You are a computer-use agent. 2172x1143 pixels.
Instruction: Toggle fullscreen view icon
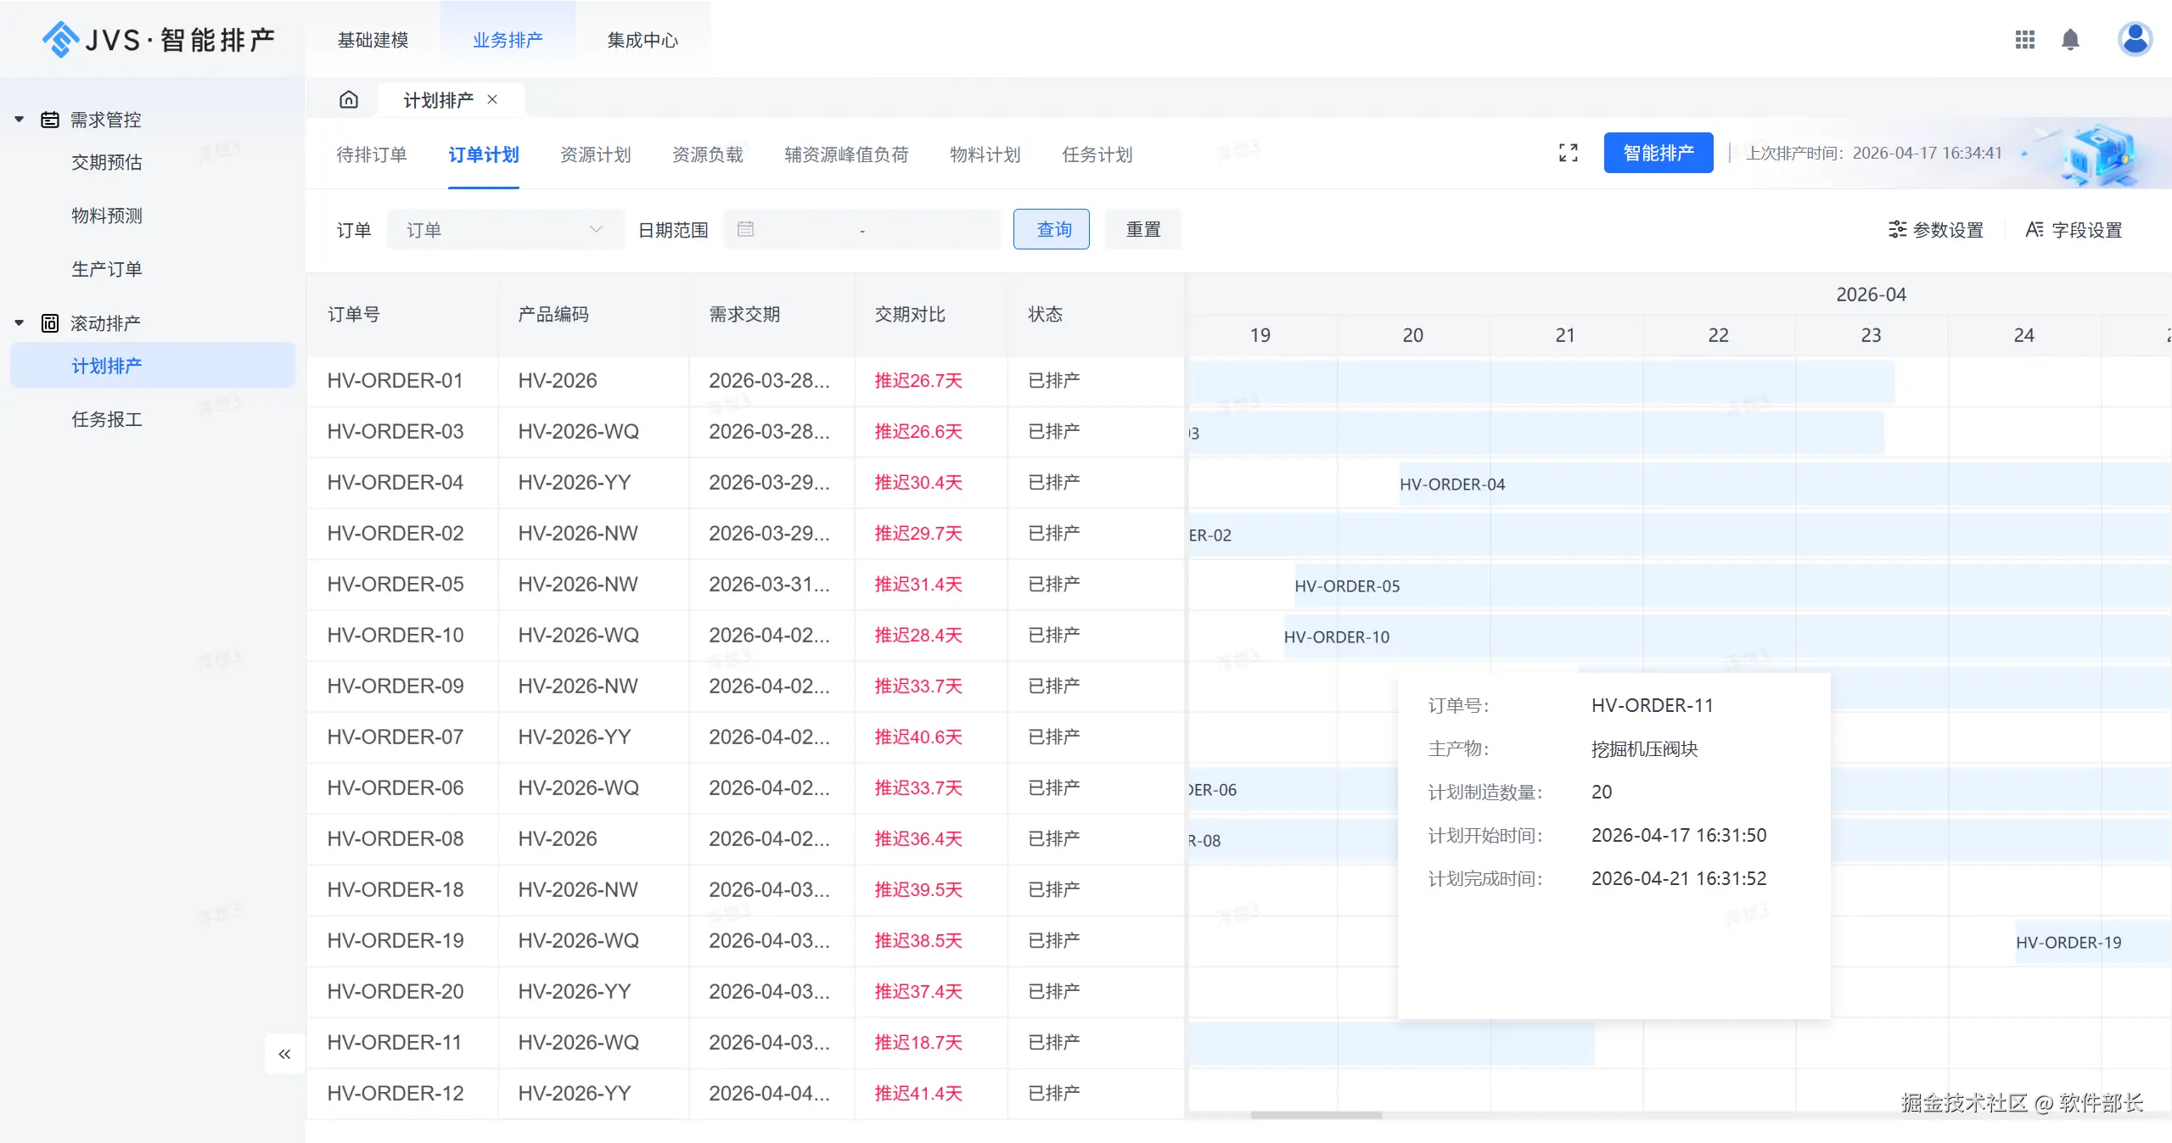tap(1568, 153)
